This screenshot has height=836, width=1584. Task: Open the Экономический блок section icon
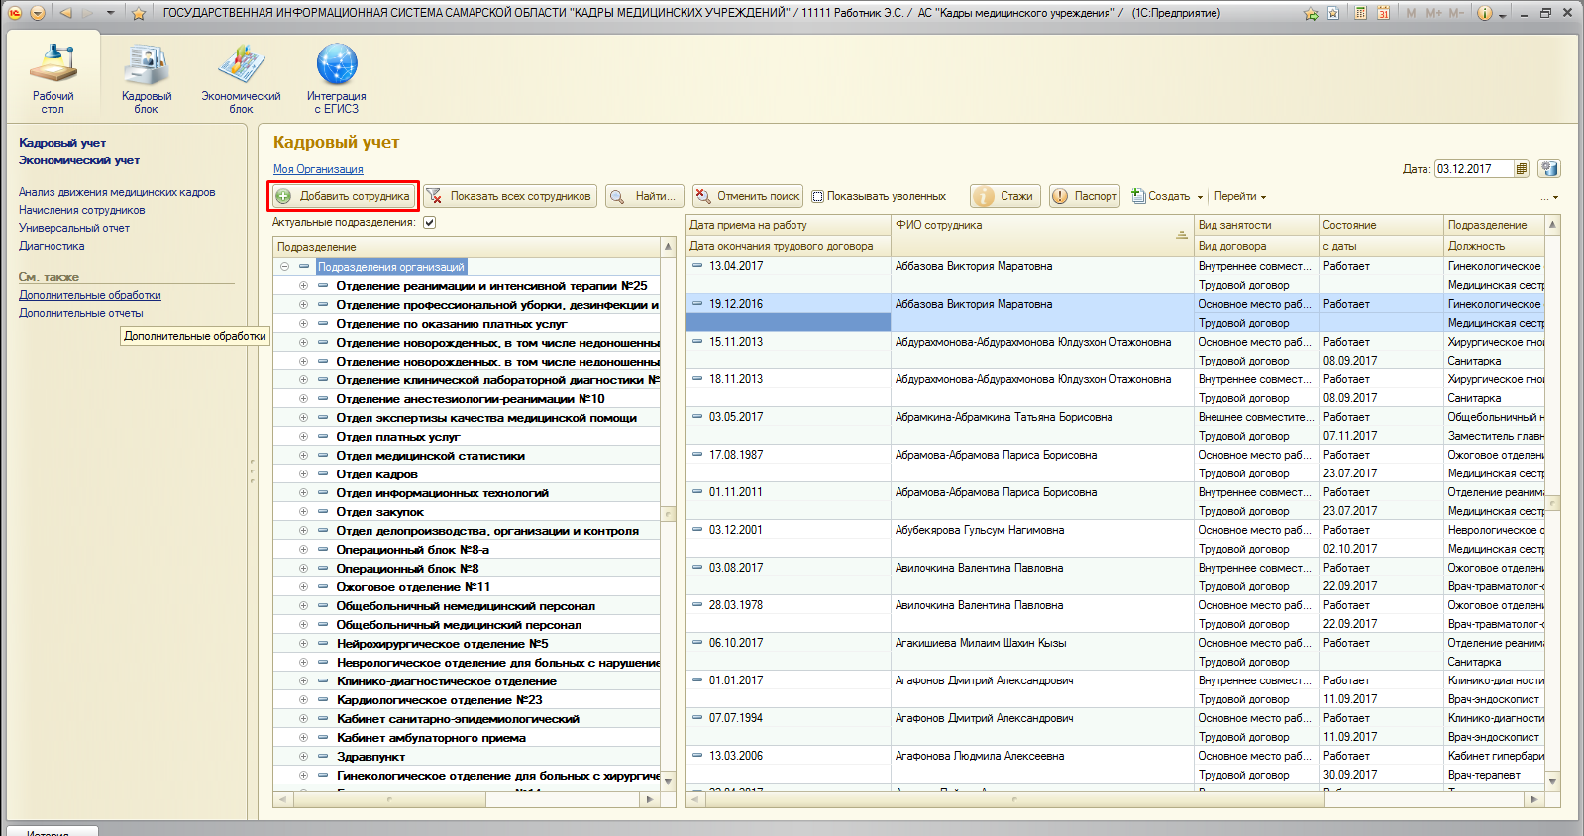click(241, 65)
